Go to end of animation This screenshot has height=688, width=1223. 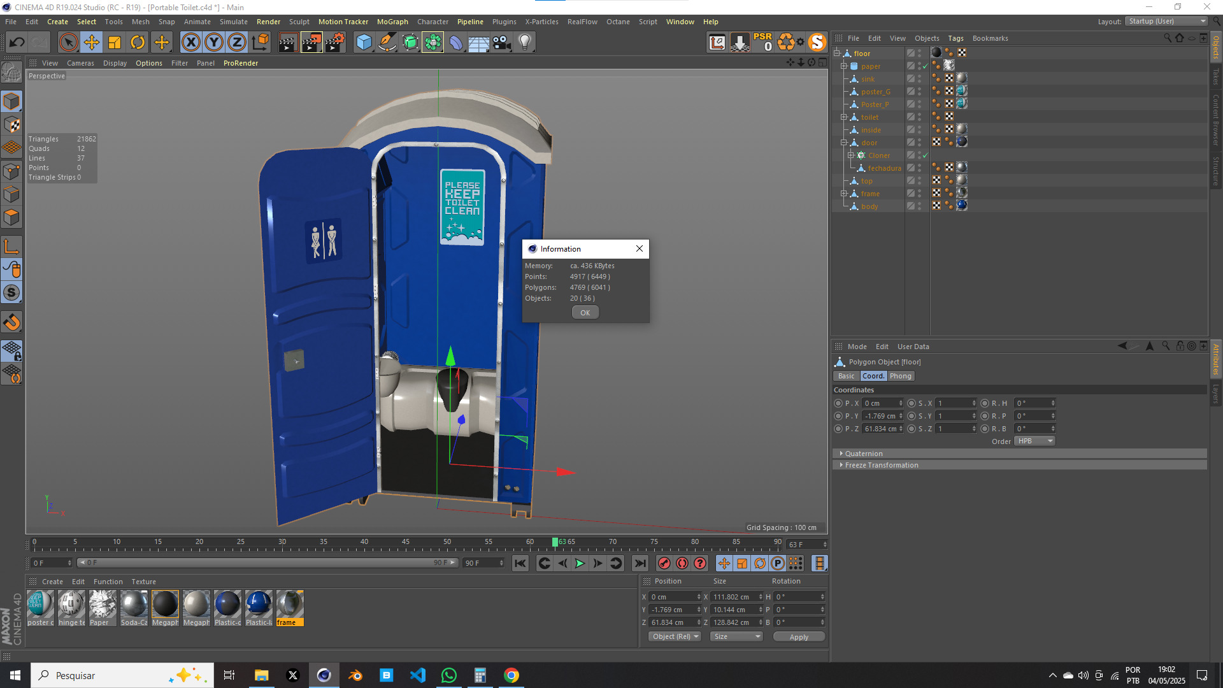pyautogui.click(x=640, y=563)
